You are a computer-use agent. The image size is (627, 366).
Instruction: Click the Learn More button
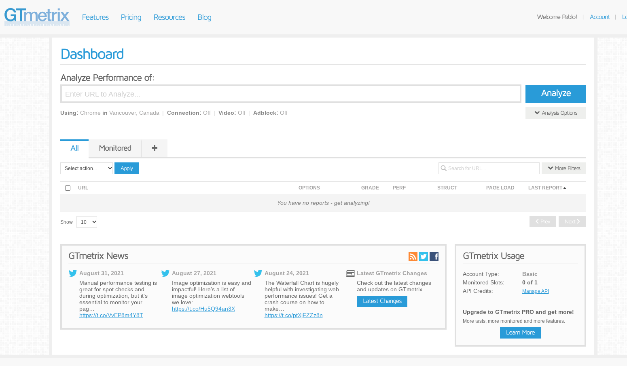click(x=520, y=332)
